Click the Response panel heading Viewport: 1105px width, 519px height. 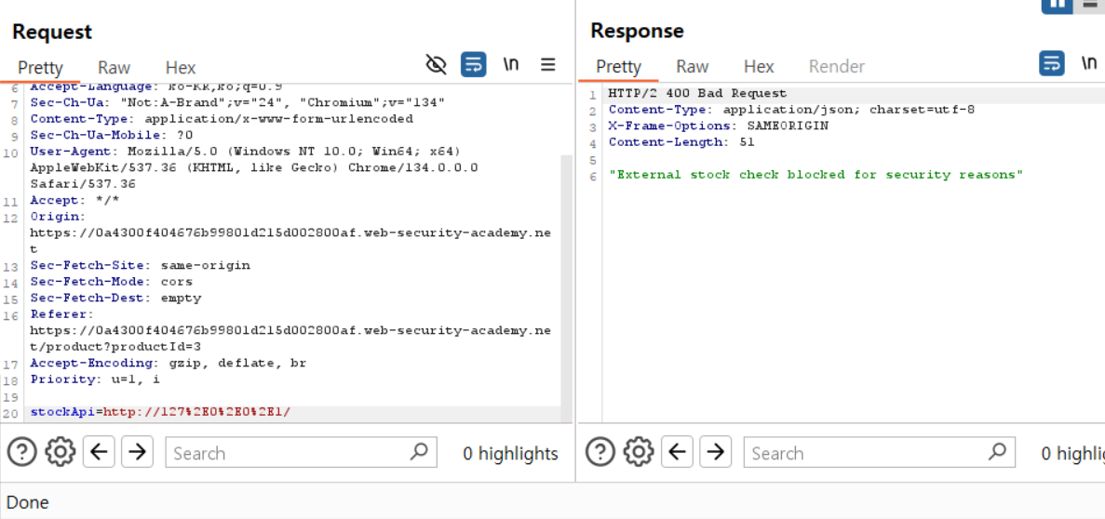click(637, 31)
